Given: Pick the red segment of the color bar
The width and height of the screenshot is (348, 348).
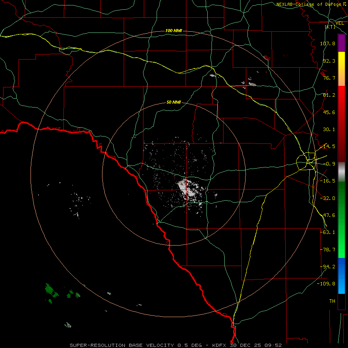Looking at the screenshot, I should click(341, 124).
